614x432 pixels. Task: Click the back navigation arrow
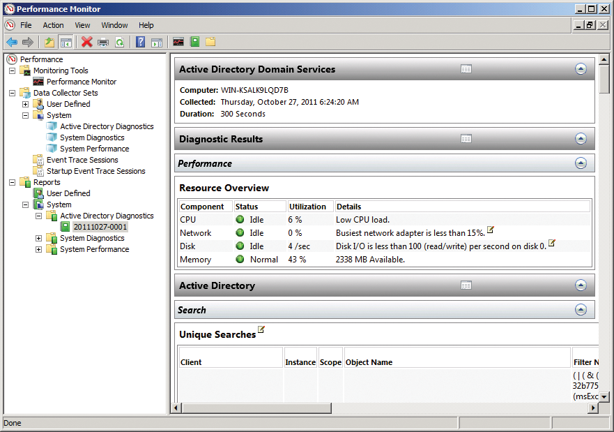12,42
